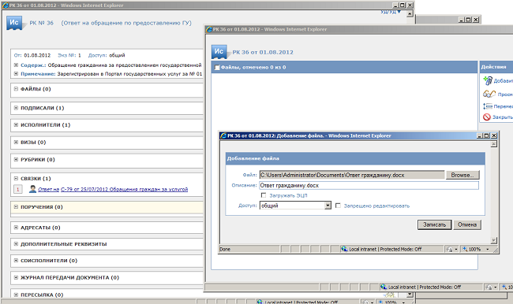Collapse the Связки (1) section
This screenshot has height=304, width=513.
click(x=16, y=178)
